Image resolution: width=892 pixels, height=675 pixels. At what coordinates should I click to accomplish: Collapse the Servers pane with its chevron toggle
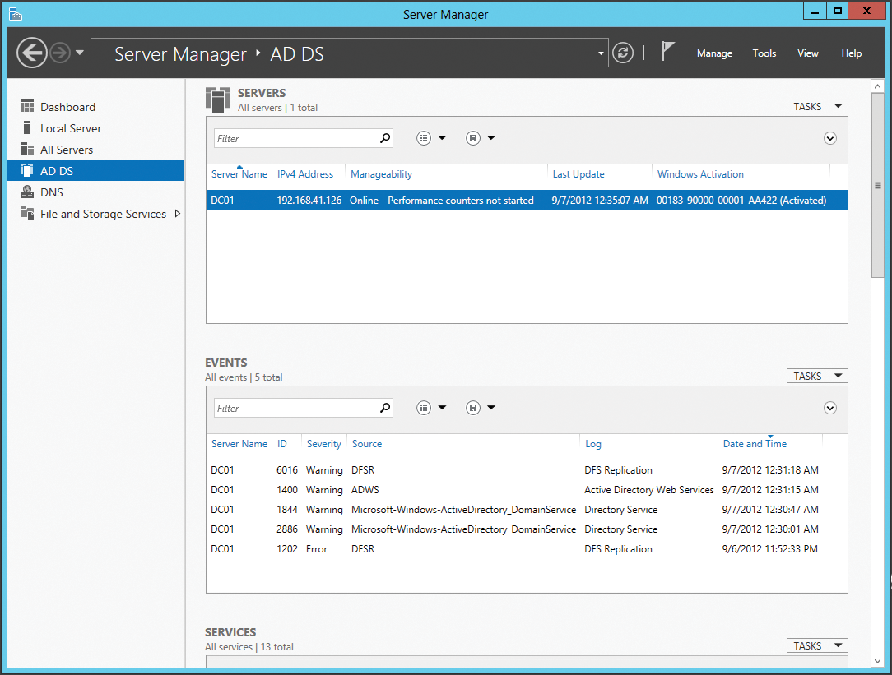(829, 138)
